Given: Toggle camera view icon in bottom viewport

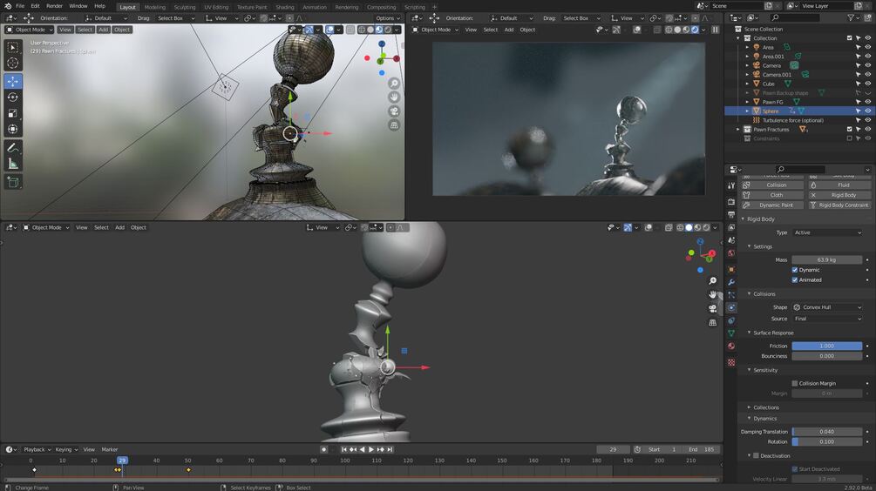Looking at the screenshot, I should point(712,308).
